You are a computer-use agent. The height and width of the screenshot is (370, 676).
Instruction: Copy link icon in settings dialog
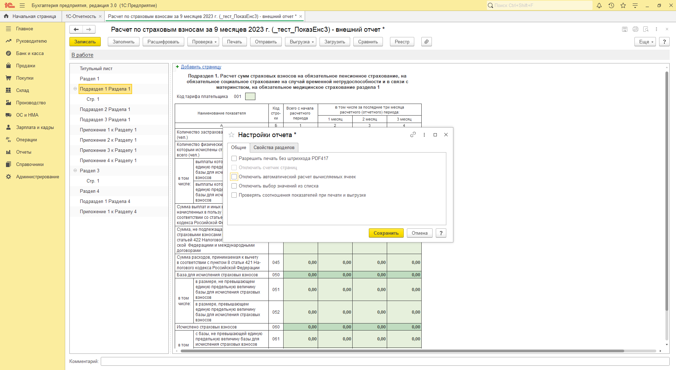click(413, 135)
